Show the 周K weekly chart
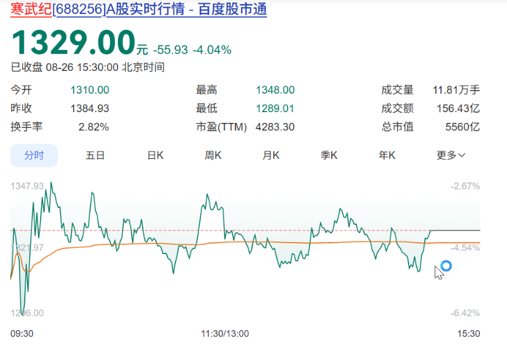 (x=213, y=155)
